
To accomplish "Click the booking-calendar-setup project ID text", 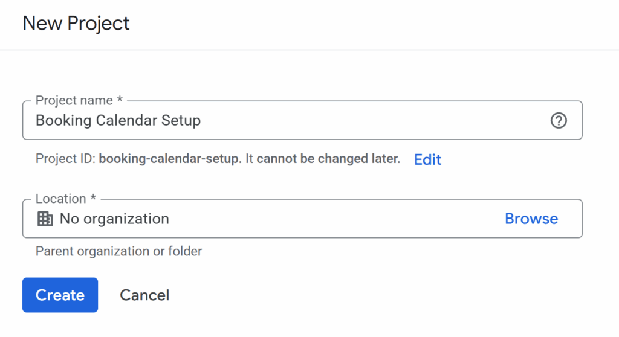I will pos(169,159).
